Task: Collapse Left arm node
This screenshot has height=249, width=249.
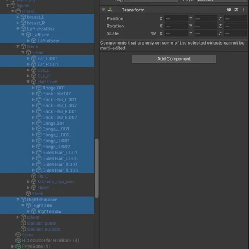Action: [23, 35]
